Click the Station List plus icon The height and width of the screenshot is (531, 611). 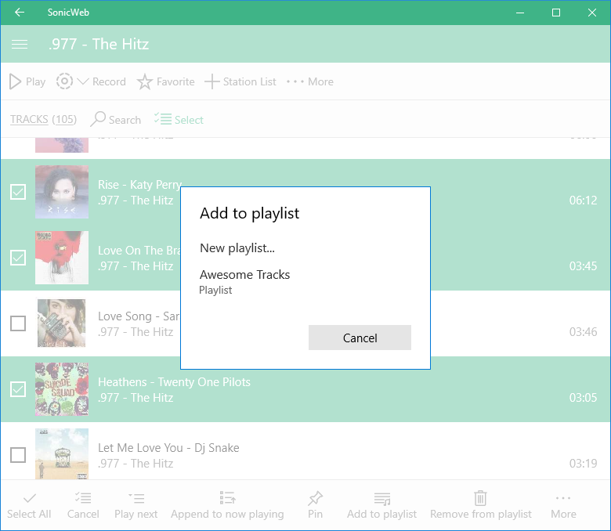211,81
